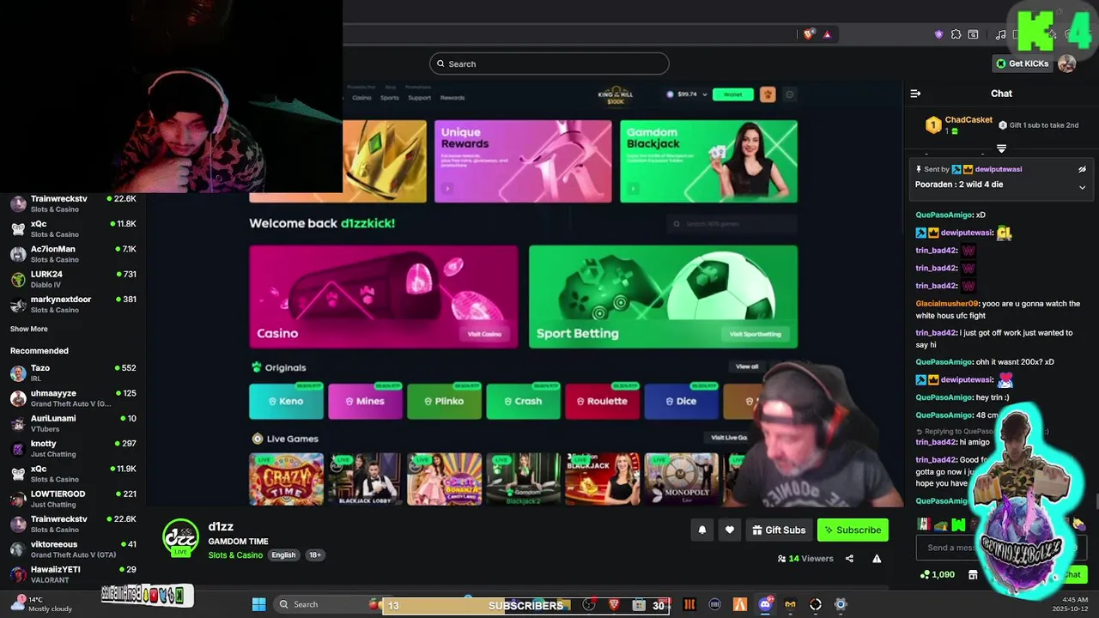Click the green Subscribe button
1099x618 pixels.
click(x=853, y=530)
